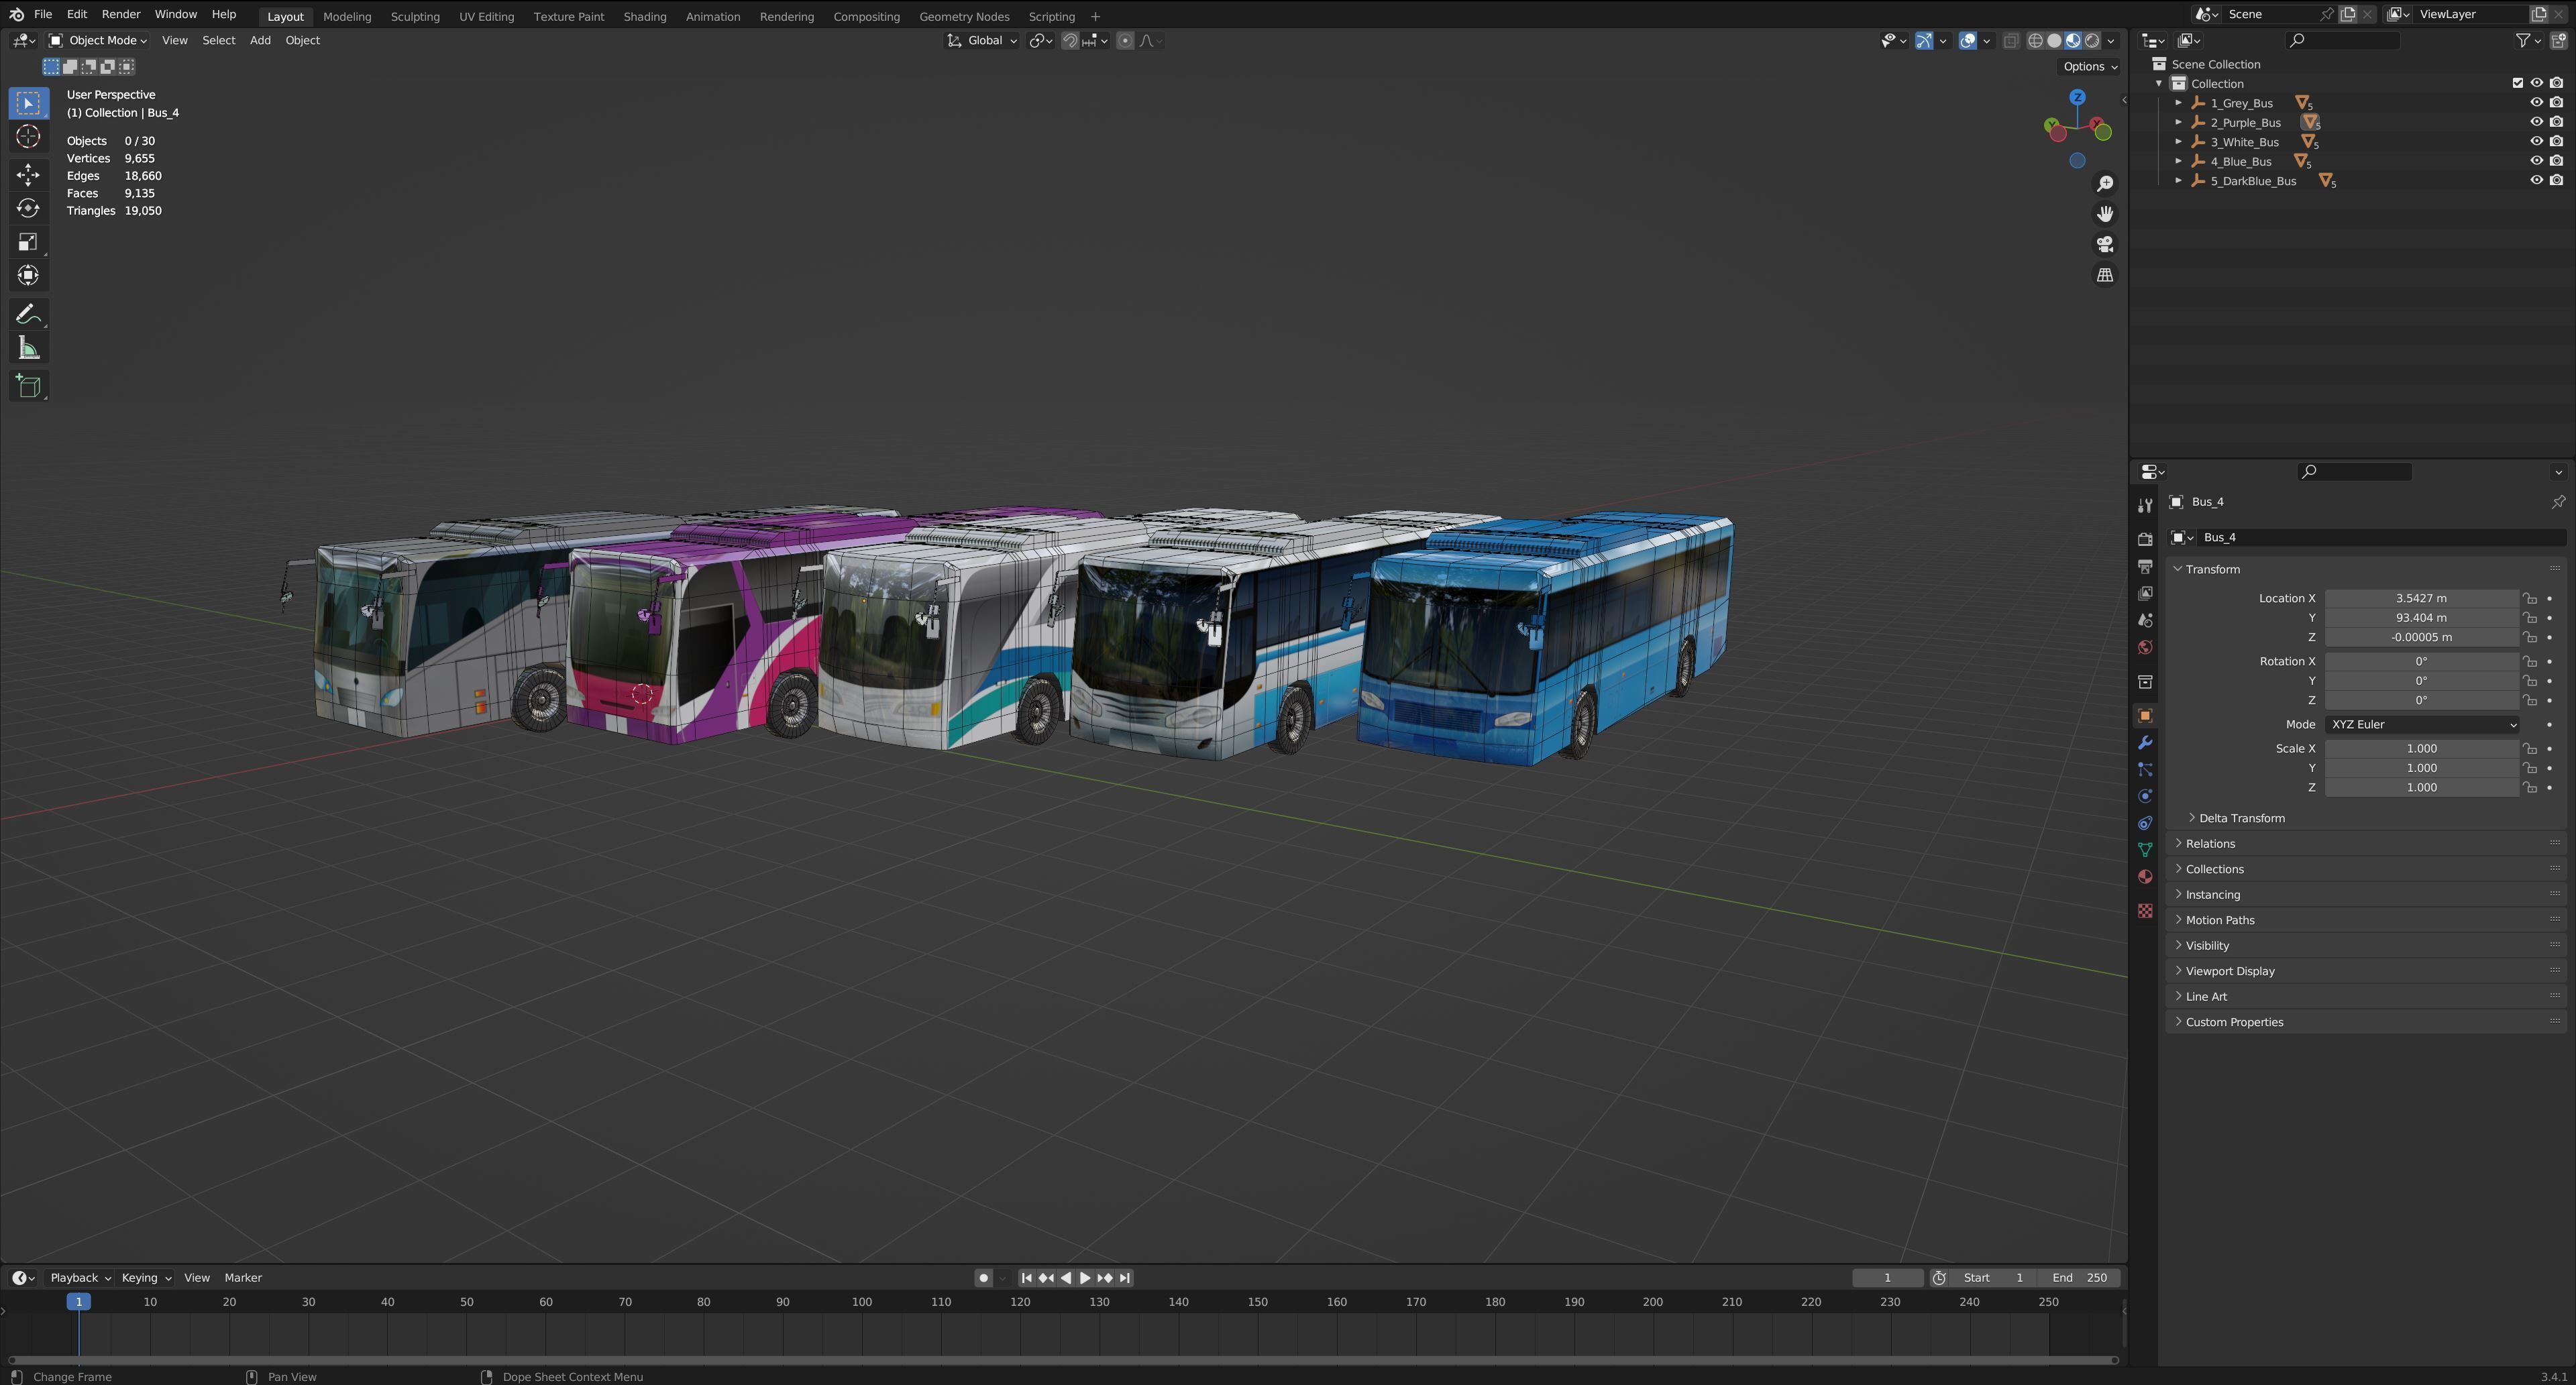Click the zoom magnifier viewport icon
The height and width of the screenshot is (1385, 2576).
click(x=2105, y=184)
